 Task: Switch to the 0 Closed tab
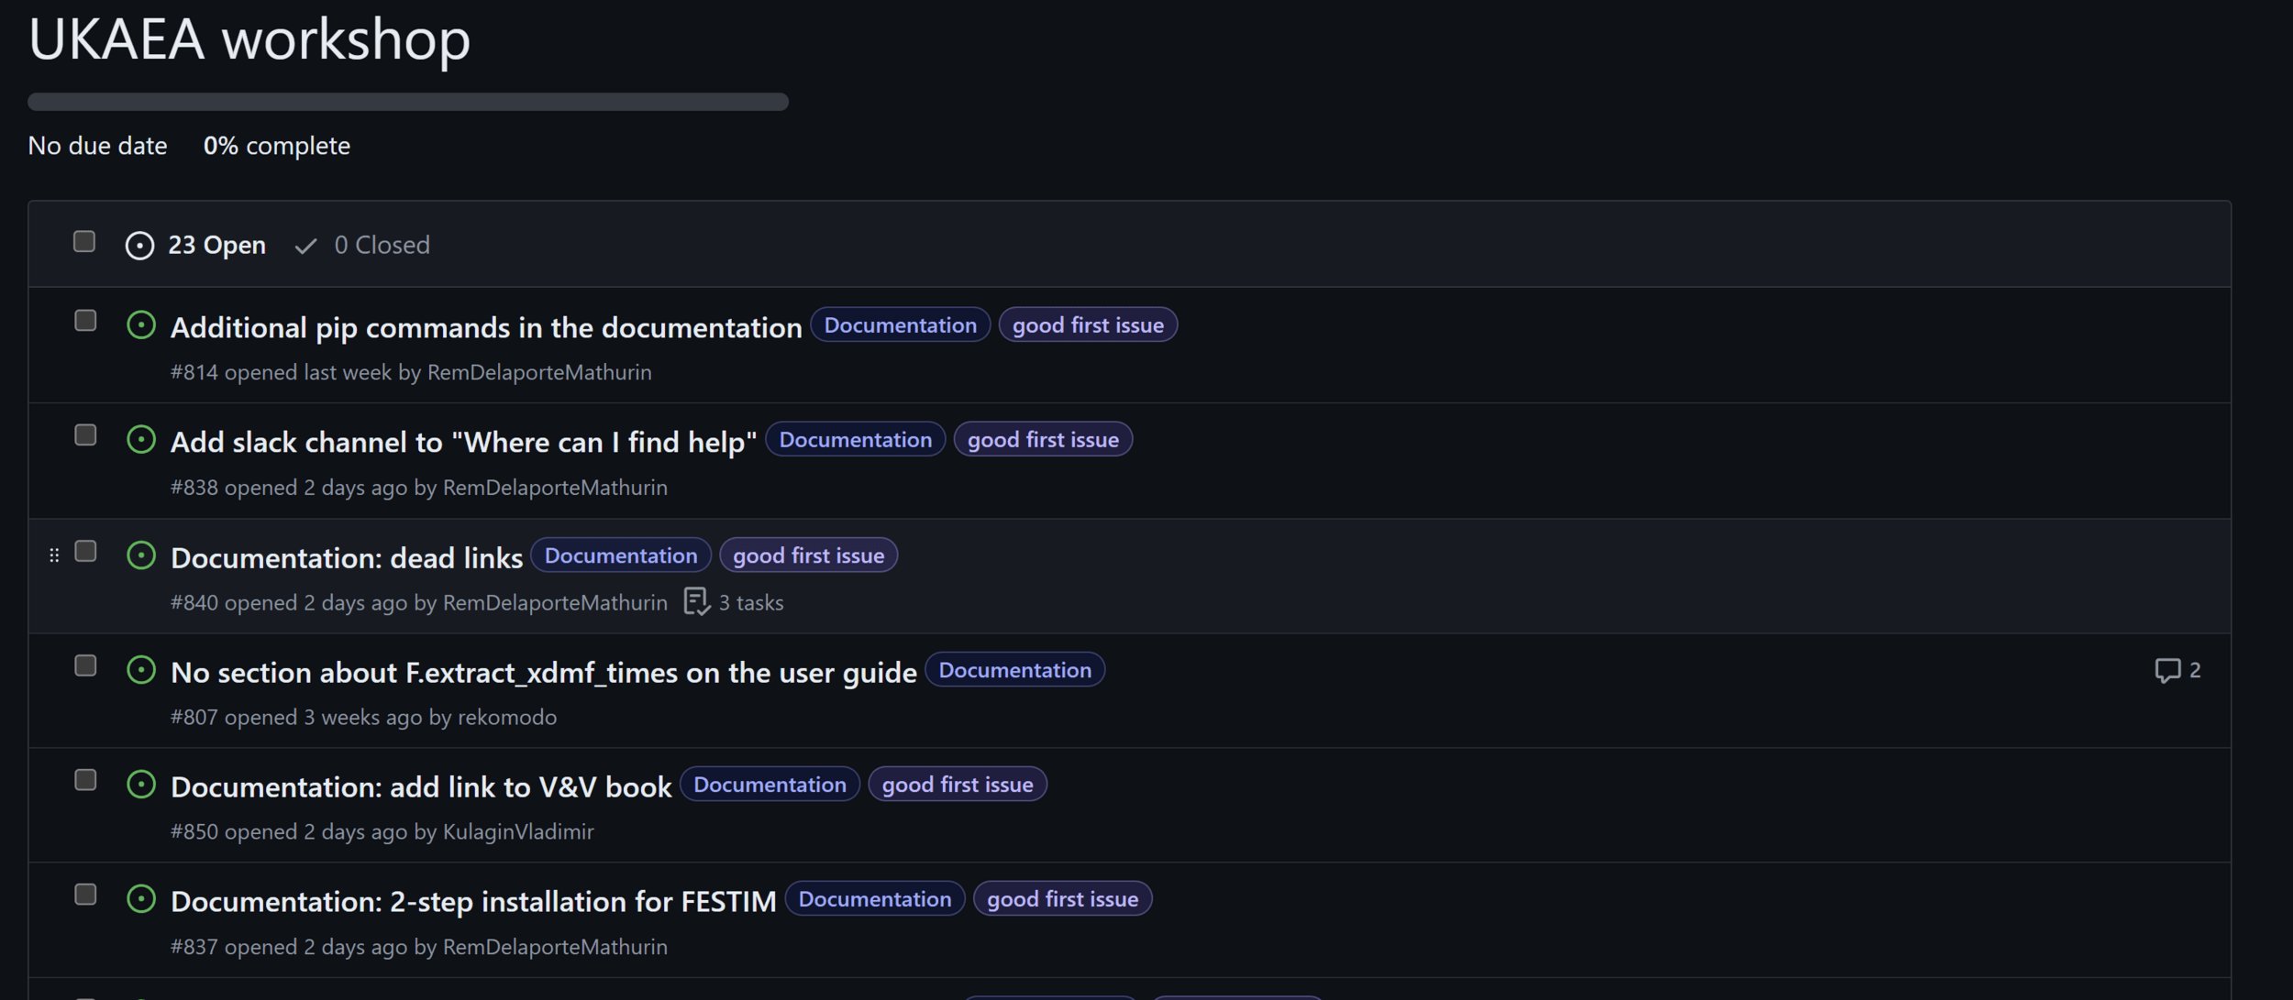[381, 246]
